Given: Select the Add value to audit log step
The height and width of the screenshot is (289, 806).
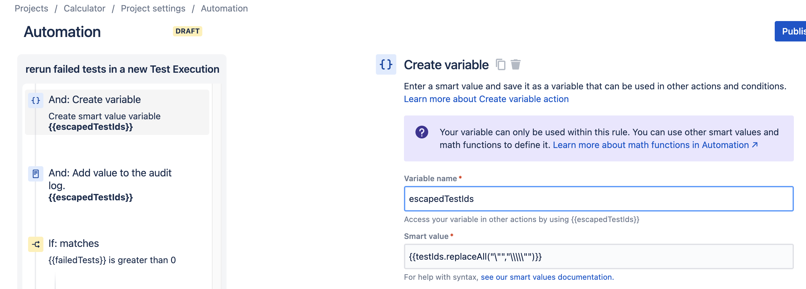Looking at the screenshot, I should coord(117,184).
